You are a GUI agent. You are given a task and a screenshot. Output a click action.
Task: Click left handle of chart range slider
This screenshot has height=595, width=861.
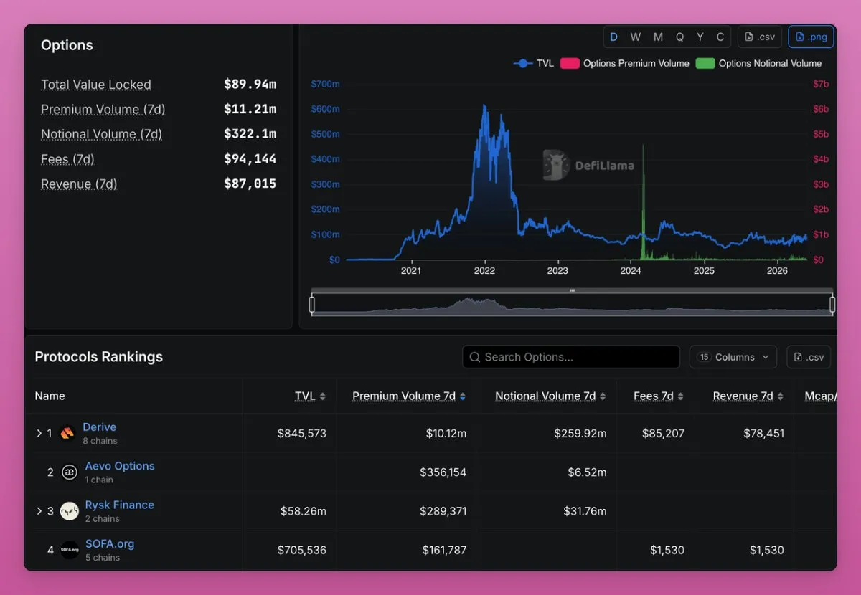312,305
